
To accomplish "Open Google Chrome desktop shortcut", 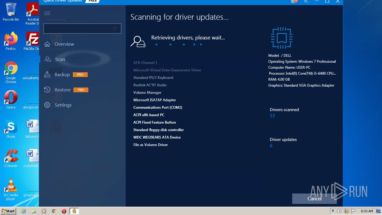I will tap(11, 73).
